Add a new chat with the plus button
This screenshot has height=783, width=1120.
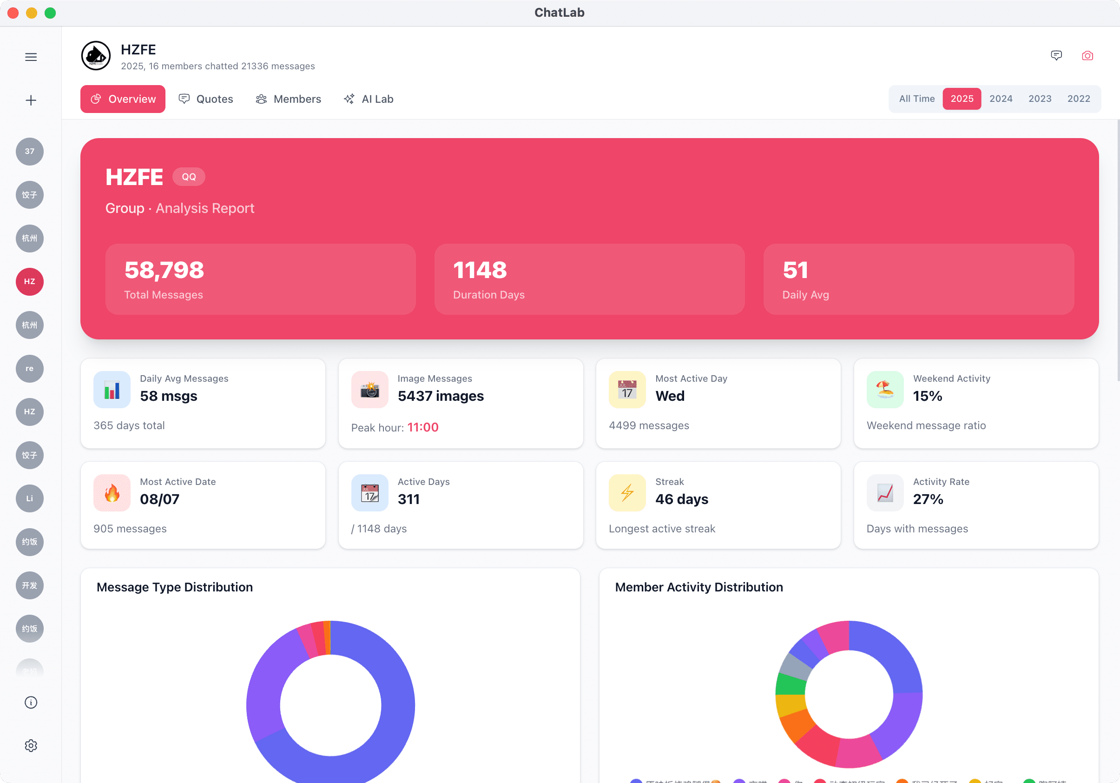pyautogui.click(x=30, y=100)
